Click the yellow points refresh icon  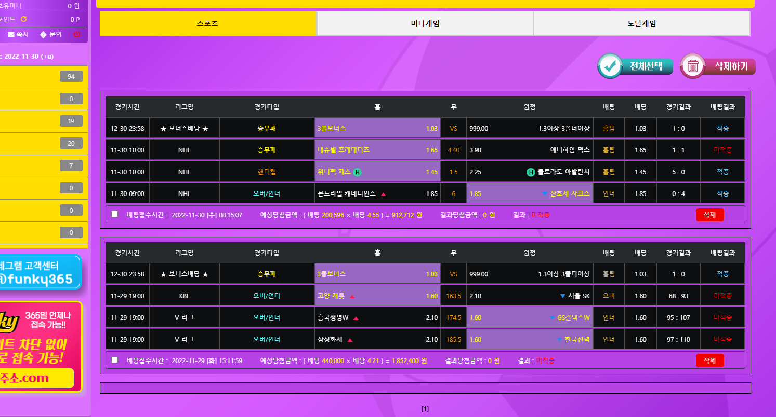point(23,19)
